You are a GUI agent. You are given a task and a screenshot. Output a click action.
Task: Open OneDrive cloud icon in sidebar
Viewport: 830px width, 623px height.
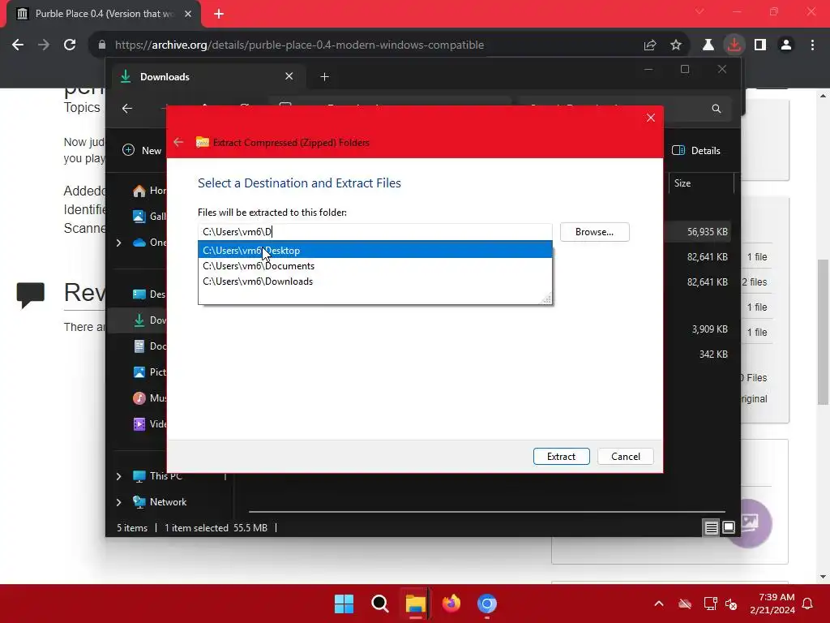(139, 243)
